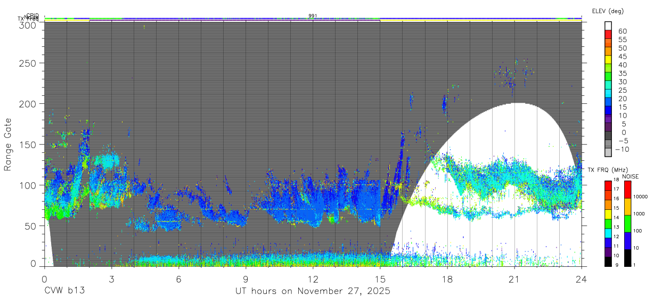Click the white top cell of the ELEV color bar

coord(608,26)
